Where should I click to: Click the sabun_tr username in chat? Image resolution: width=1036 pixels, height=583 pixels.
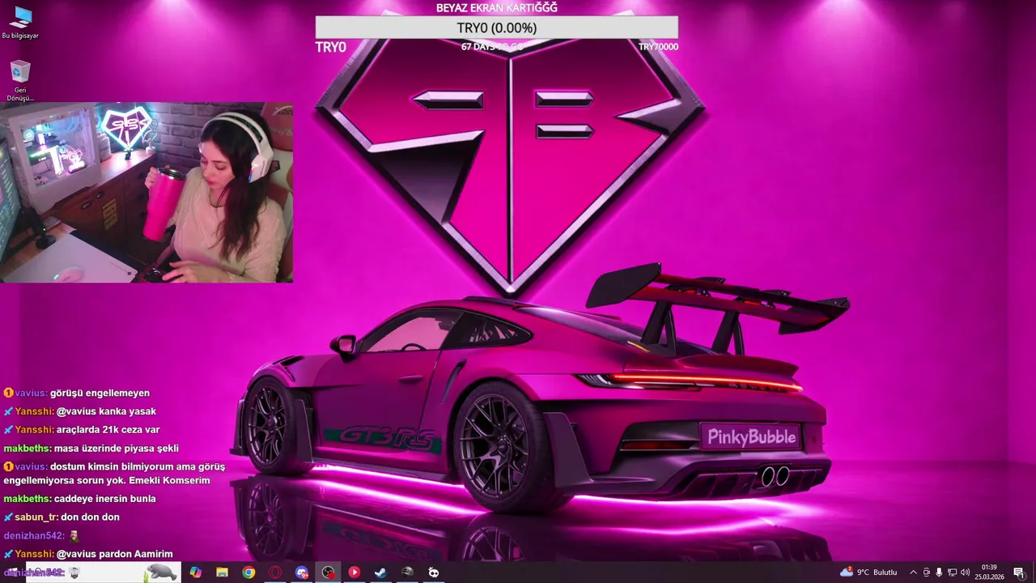pos(36,517)
